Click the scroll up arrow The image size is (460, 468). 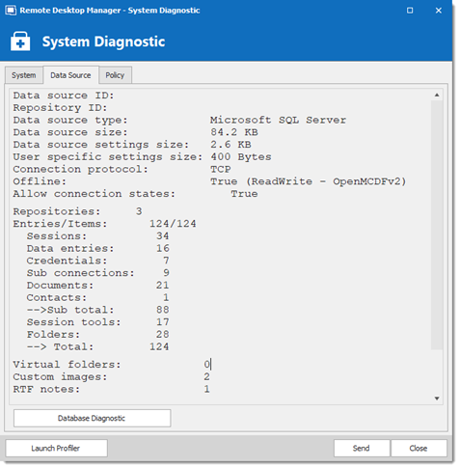tap(437, 95)
